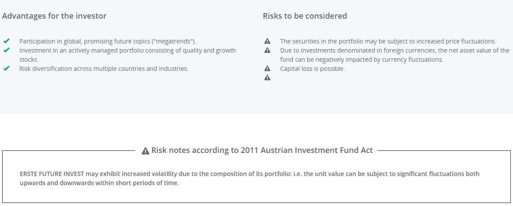Click the sentence about increased price fluctuations
The image size is (513, 206).
click(x=388, y=41)
